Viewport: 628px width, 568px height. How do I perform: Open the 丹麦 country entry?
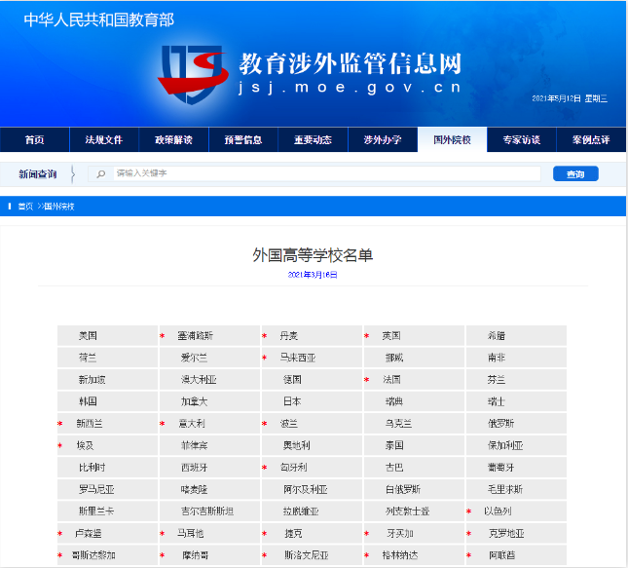289,336
